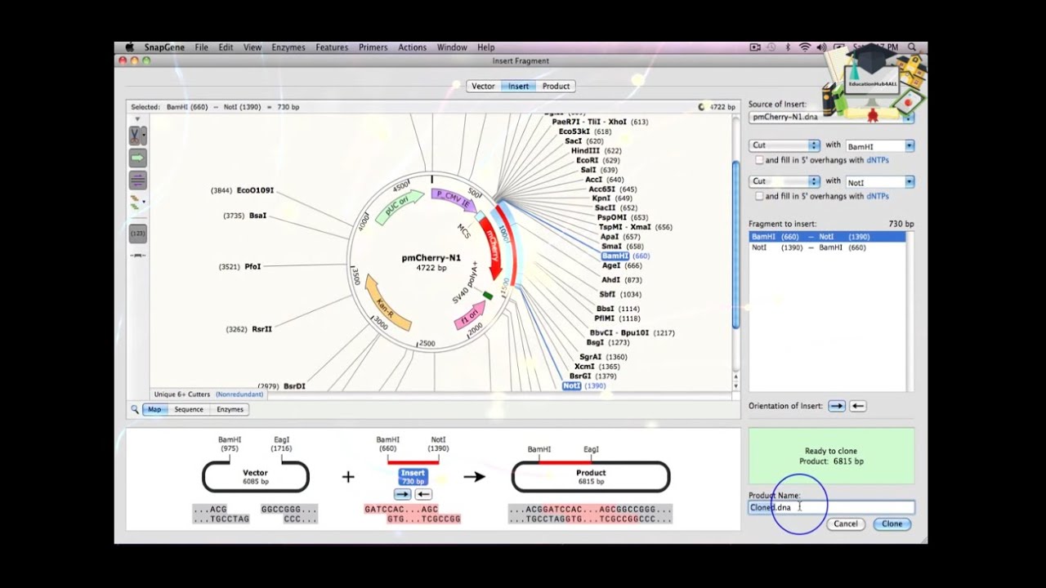Click magnifier search icon near Map tab
This screenshot has height=588, width=1046.
[x=135, y=409]
